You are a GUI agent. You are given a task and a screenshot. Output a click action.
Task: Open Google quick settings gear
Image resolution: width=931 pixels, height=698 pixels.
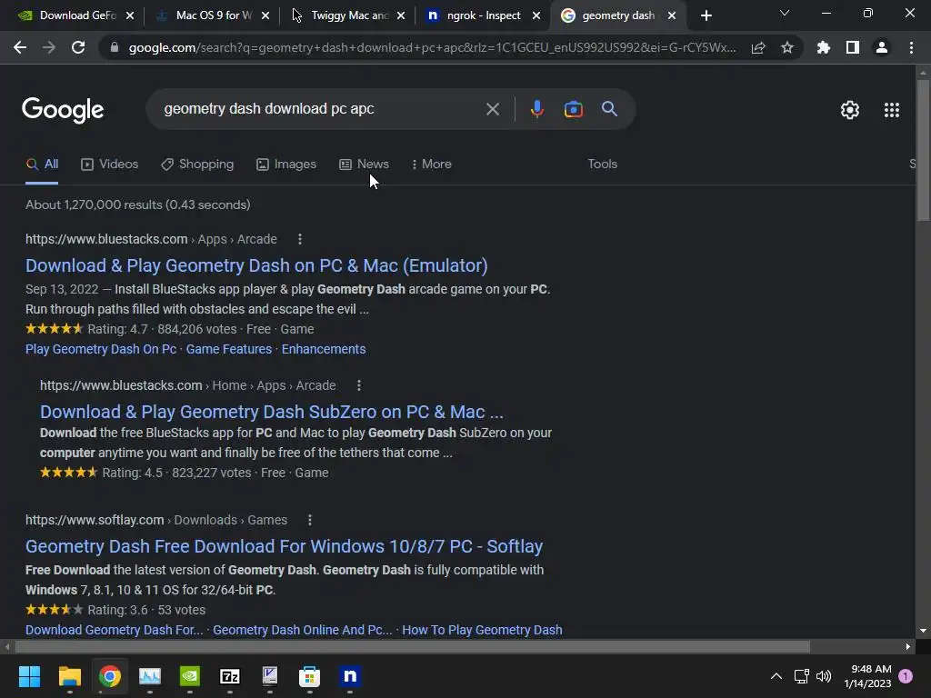tap(850, 110)
